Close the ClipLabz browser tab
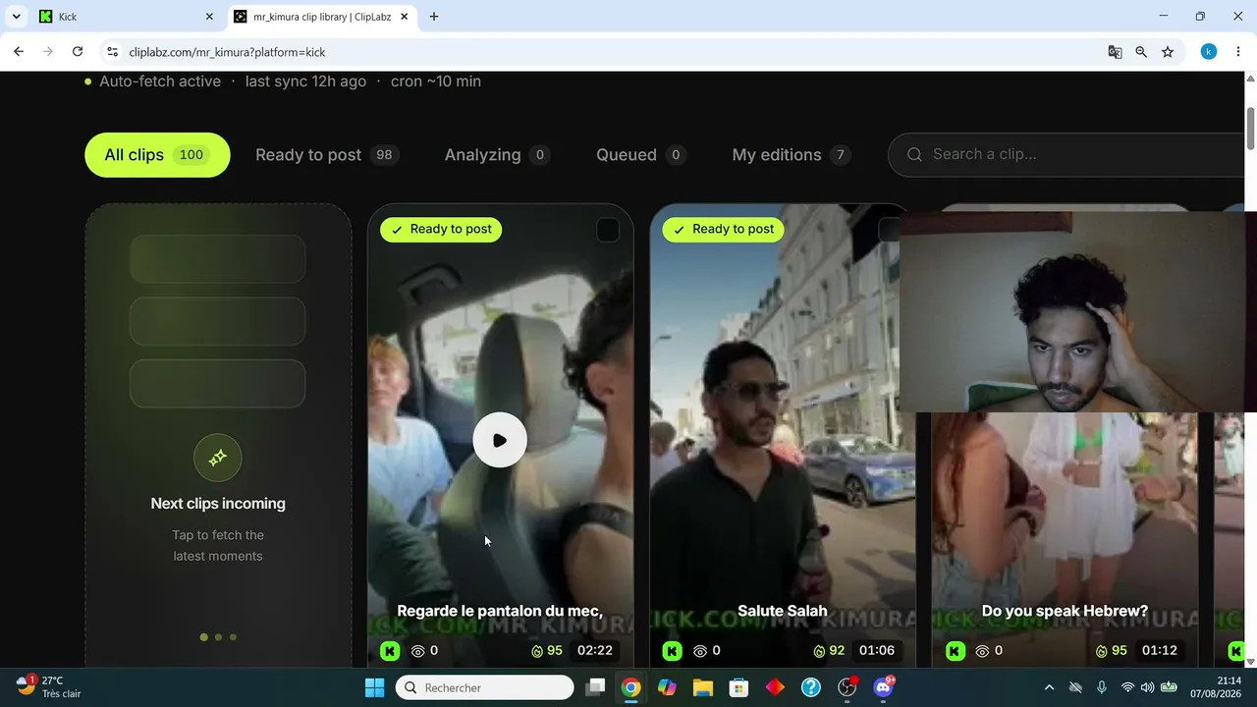The image size is (1257, 707). (404, 17)
